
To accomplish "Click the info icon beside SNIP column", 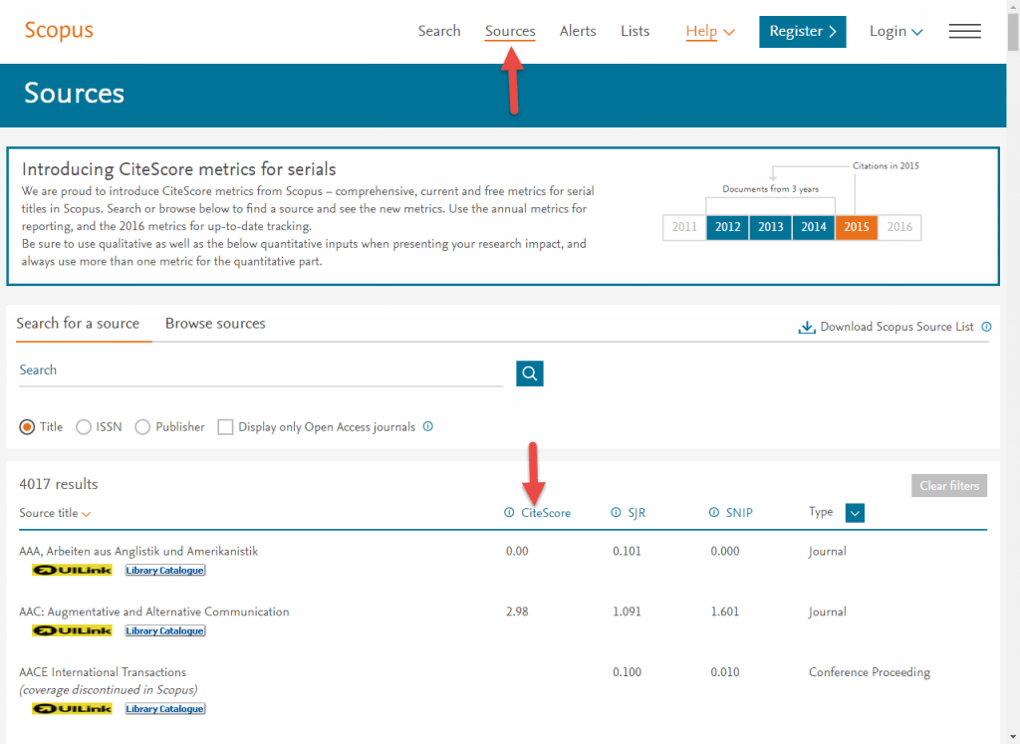I will (x=713, y=513).
